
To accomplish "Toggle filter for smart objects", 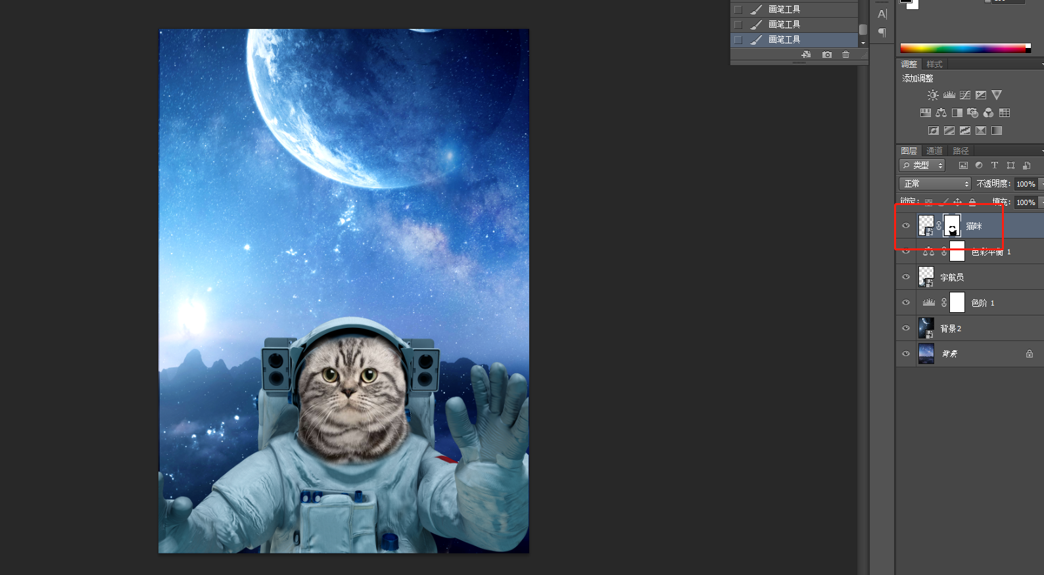I will (1026, 166).
